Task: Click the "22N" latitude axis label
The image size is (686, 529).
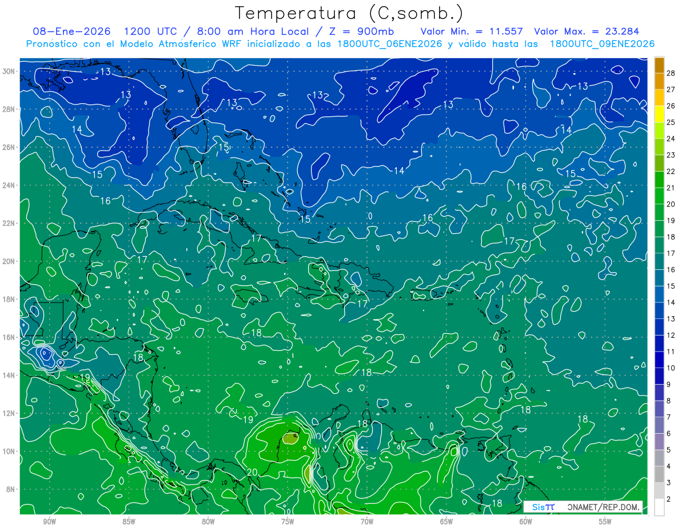Action: coord(9,223)
